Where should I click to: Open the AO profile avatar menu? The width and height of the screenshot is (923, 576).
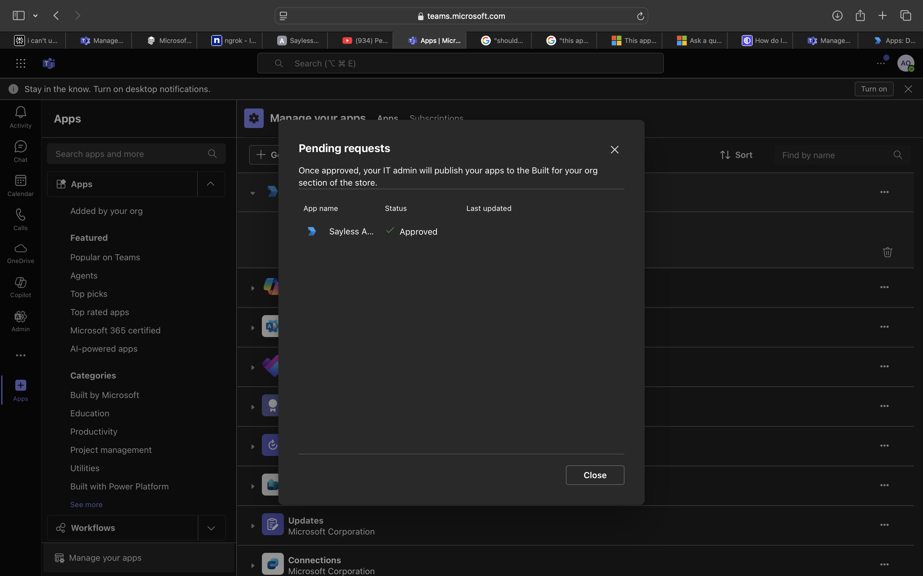(906, 63)
